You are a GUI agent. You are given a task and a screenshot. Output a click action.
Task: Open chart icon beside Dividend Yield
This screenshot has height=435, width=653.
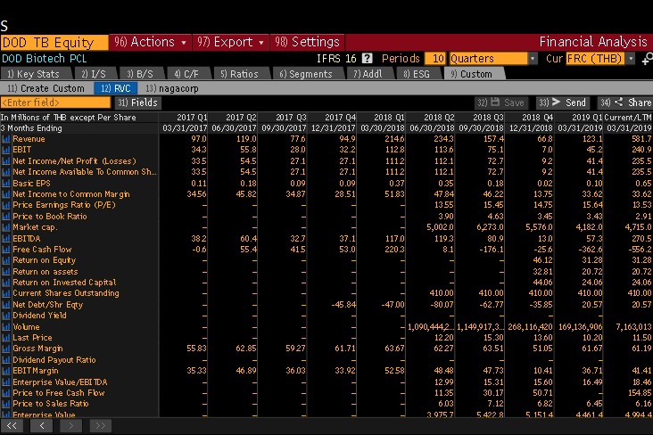[x=6, y=316]
